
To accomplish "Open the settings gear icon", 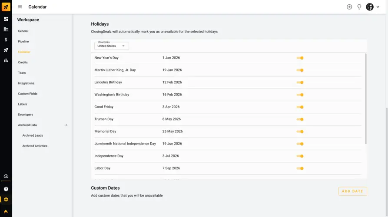I will (x=6, y=200).
